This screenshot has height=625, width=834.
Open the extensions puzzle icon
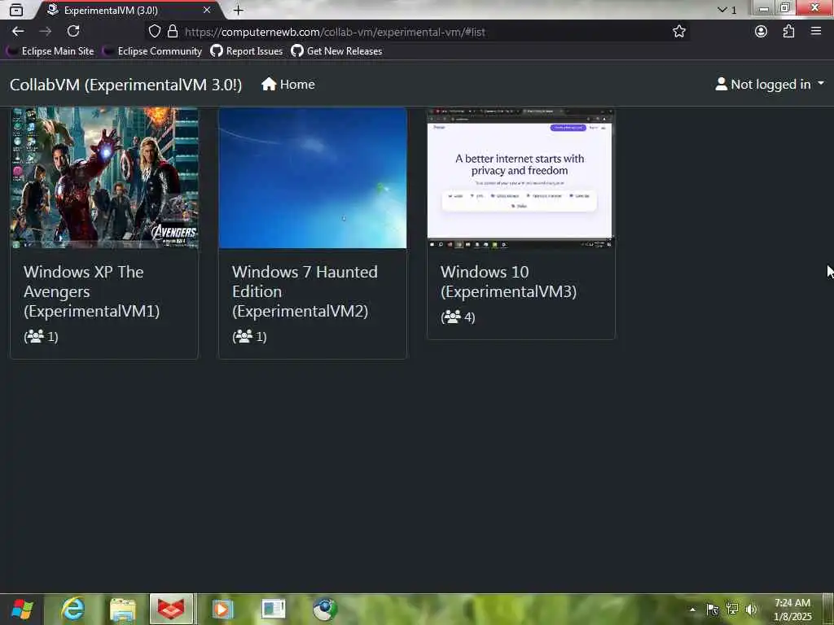pos(788,32)
